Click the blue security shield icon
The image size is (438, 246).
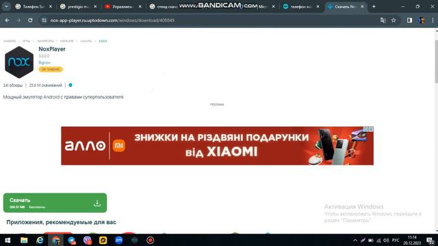tap(70, 85)
